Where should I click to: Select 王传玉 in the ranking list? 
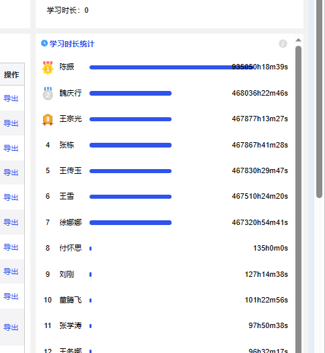pyautogui.click(x=71, y=170)
